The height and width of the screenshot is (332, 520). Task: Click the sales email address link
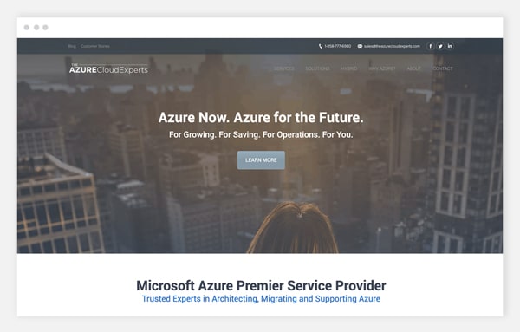392,46
